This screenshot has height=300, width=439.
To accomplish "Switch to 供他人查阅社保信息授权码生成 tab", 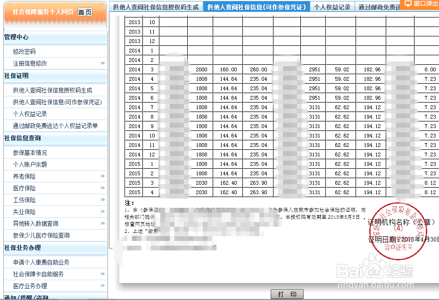I will coord(156,7).
